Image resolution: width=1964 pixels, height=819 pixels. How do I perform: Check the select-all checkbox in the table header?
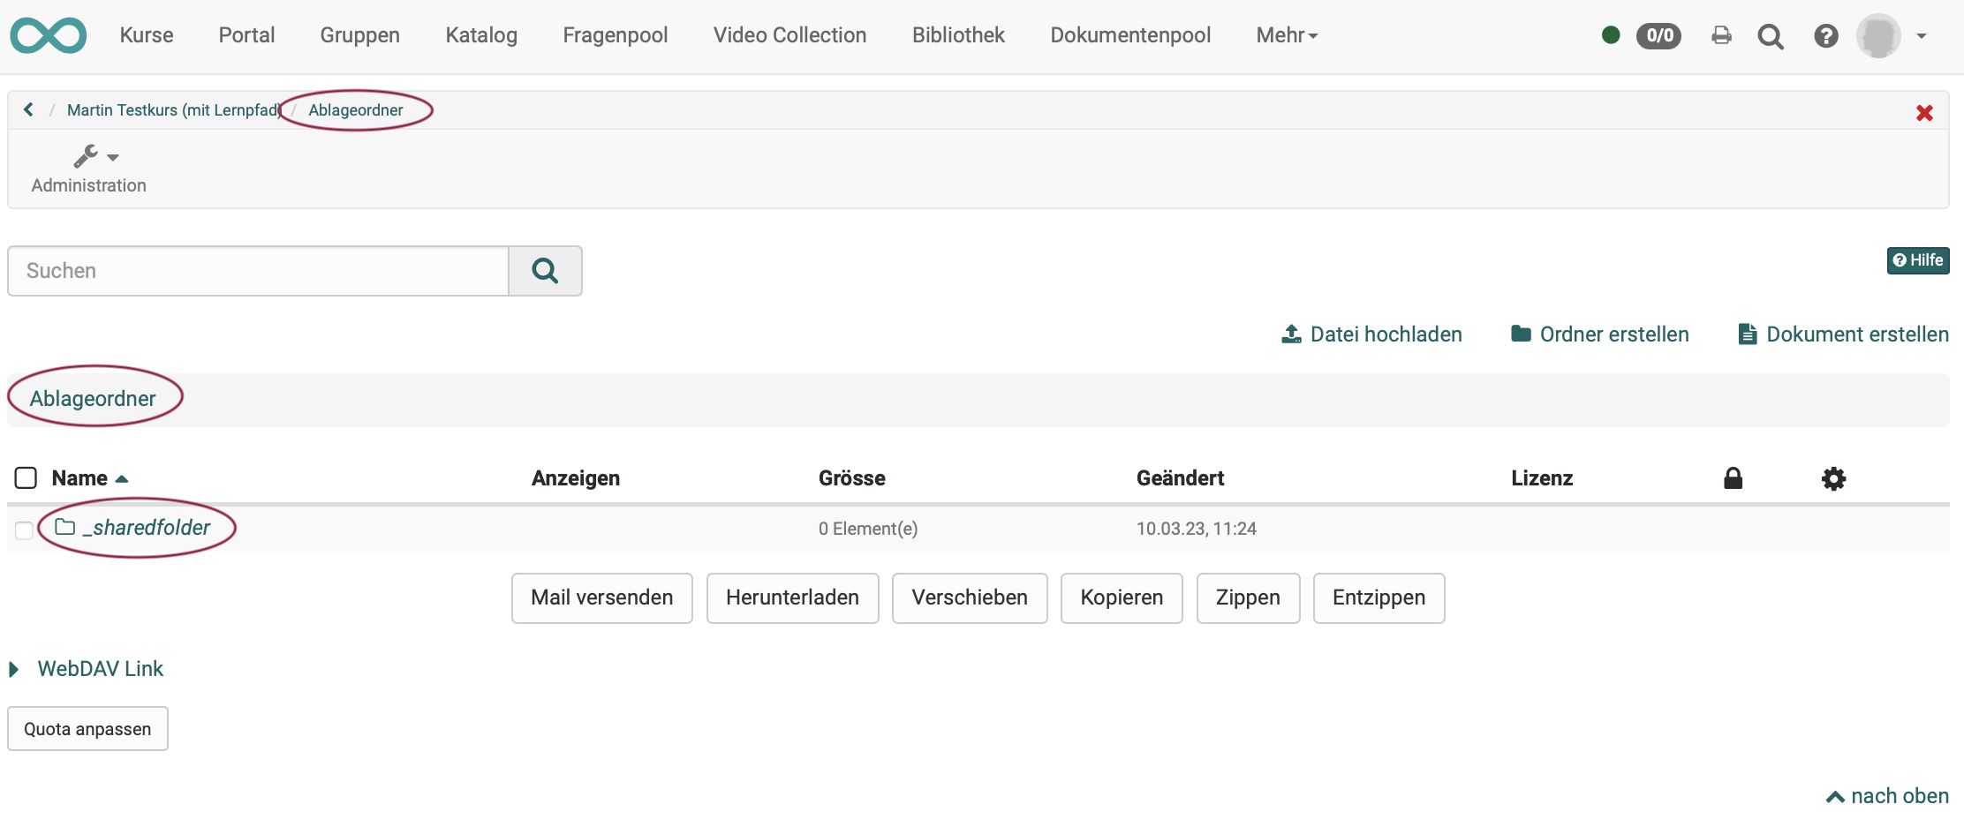tap(26, 477)
